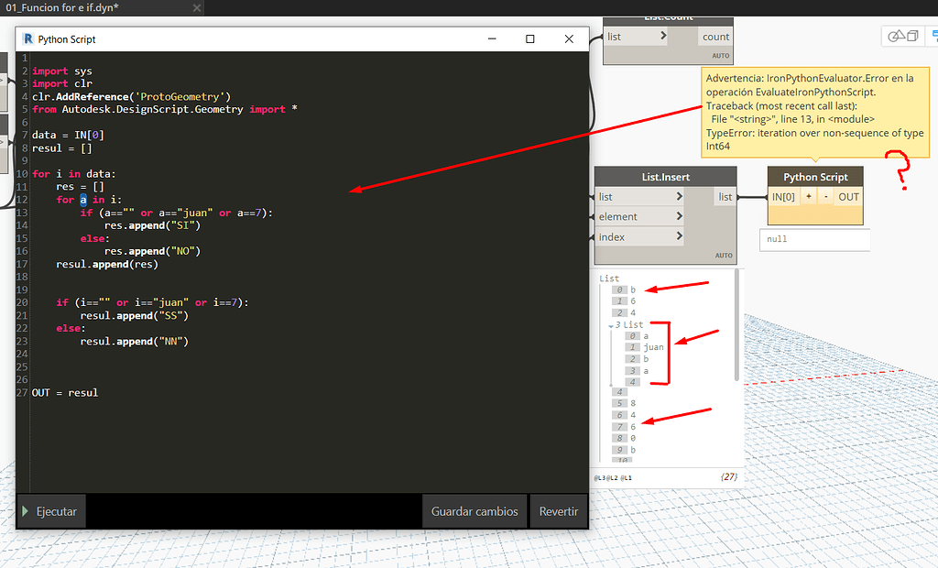
Task: Click the count output port on List.count node
Action: 715,36
